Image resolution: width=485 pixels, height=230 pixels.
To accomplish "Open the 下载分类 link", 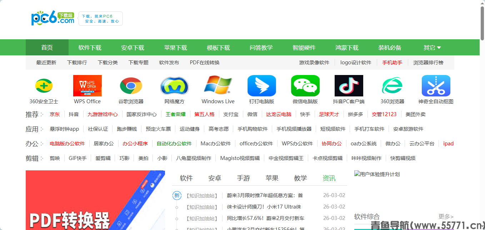I will [x=108, y=62].
